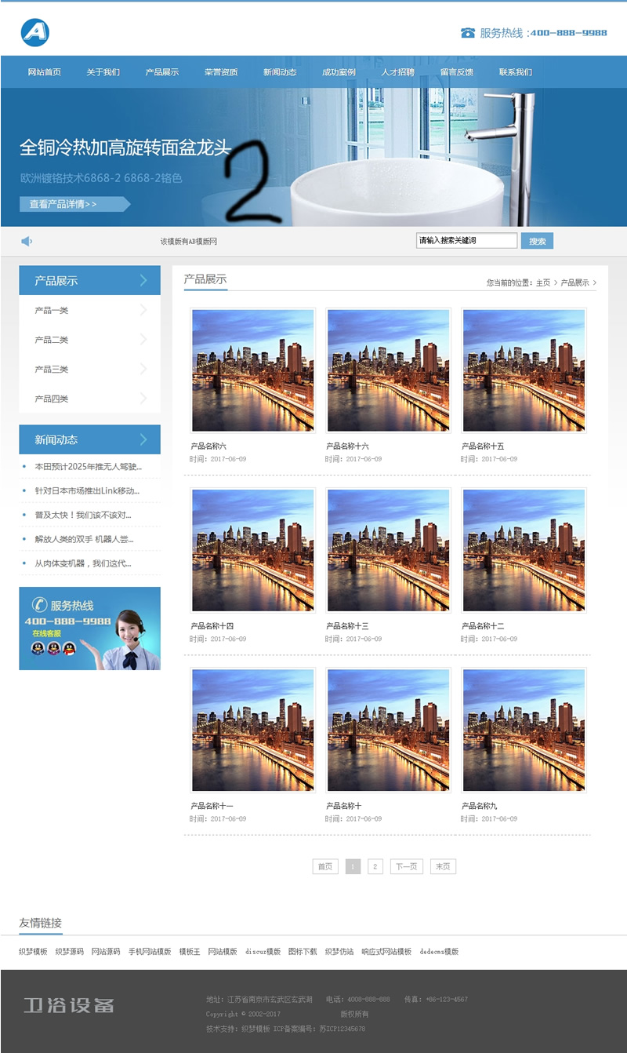Open news link about 本田预计2025年
The image size is (627, 1053).
click(88, 466)
